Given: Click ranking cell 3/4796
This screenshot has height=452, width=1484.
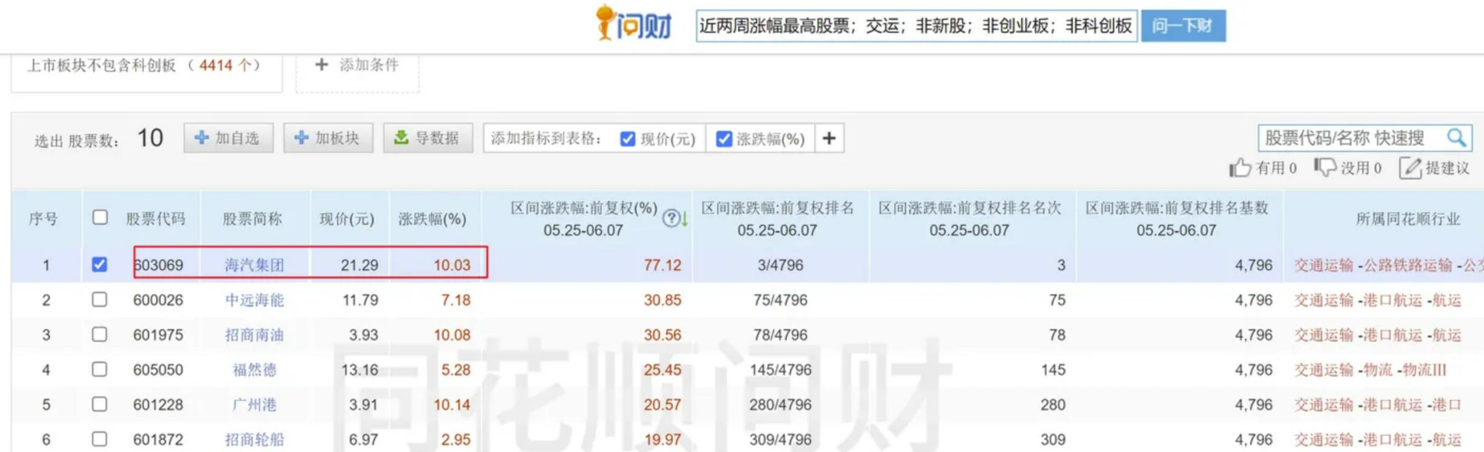Looking at the screenshot, I should click(x=781, y=265).
